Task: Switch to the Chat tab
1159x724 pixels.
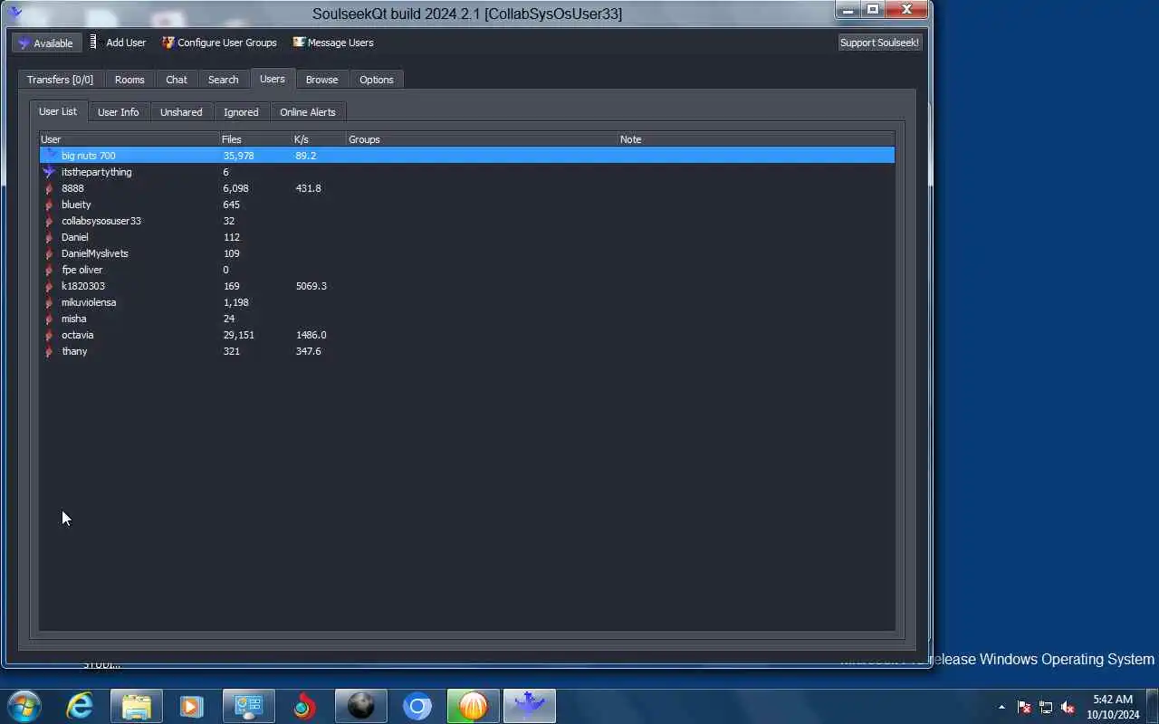Action: tap(177, 80)
